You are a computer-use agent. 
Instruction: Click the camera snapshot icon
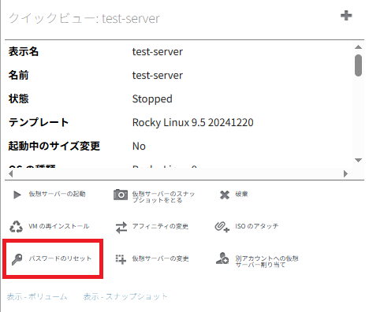click(121, 195)
